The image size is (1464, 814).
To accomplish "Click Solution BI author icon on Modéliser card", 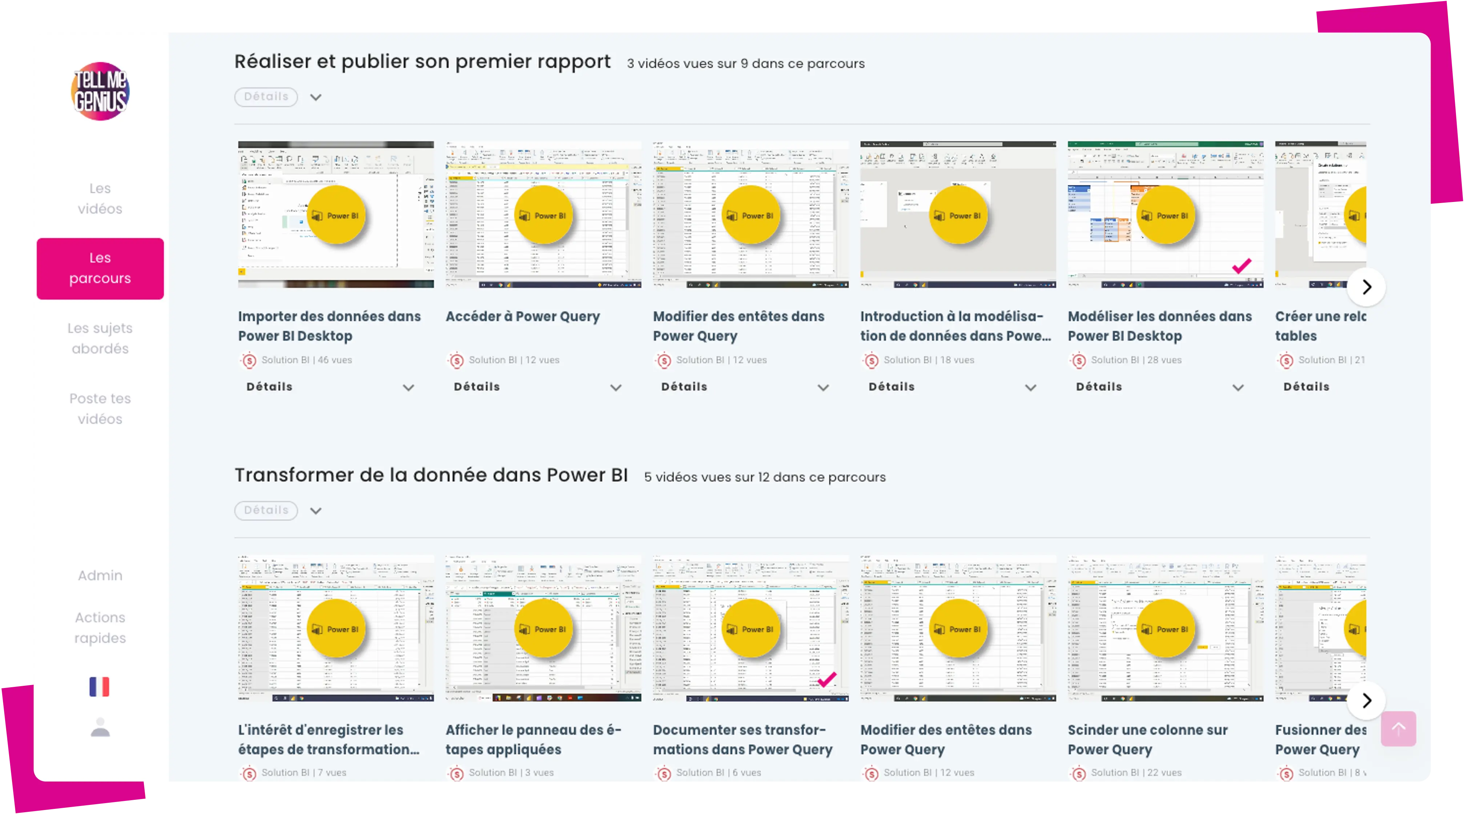I will (1079, 360).
